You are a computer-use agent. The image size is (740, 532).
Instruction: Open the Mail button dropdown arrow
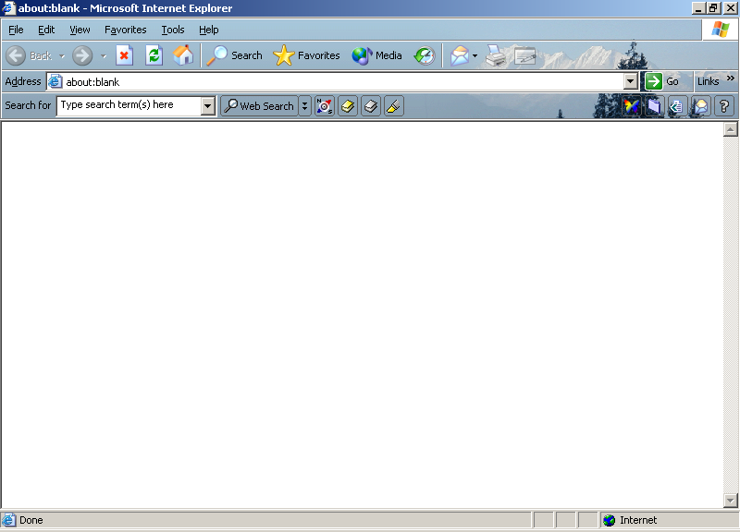[x=475, y=56]
